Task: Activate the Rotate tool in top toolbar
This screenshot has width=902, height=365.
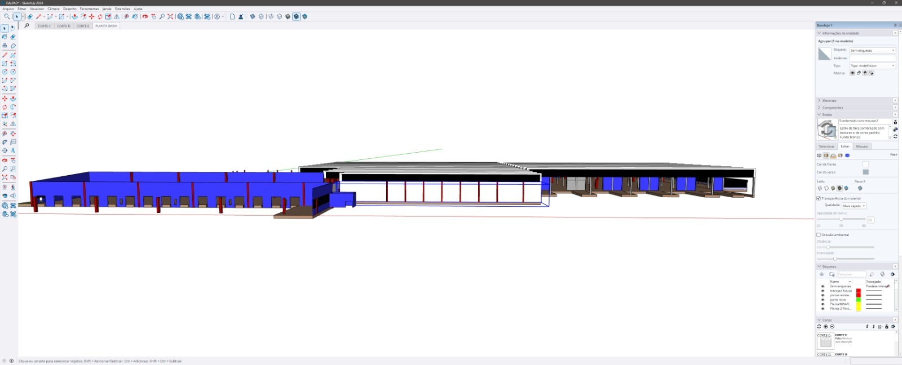Action: click(100, 17)
